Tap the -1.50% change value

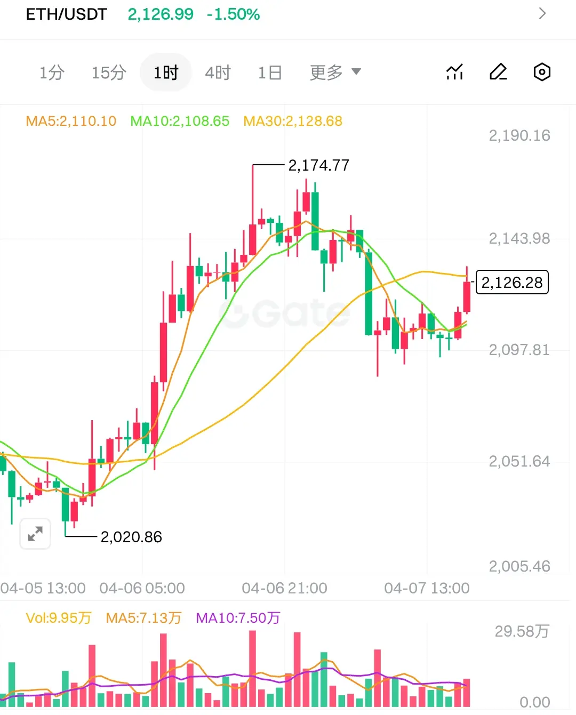pos(233,14)
